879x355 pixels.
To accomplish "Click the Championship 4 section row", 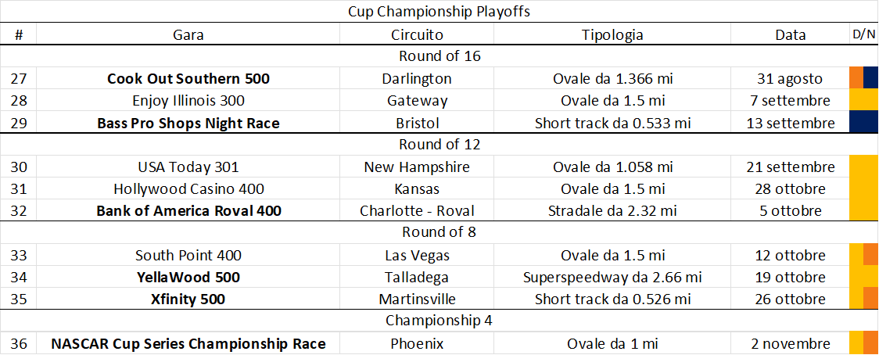I will pyautogui.click(x=439, y=321).
